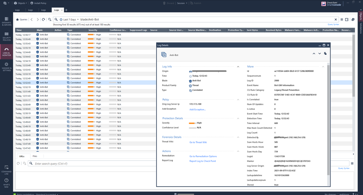Toggle auto-refresh next to the refresh icon
The width and height of the screenshot is (363, 195).
(x=50, y=20)
